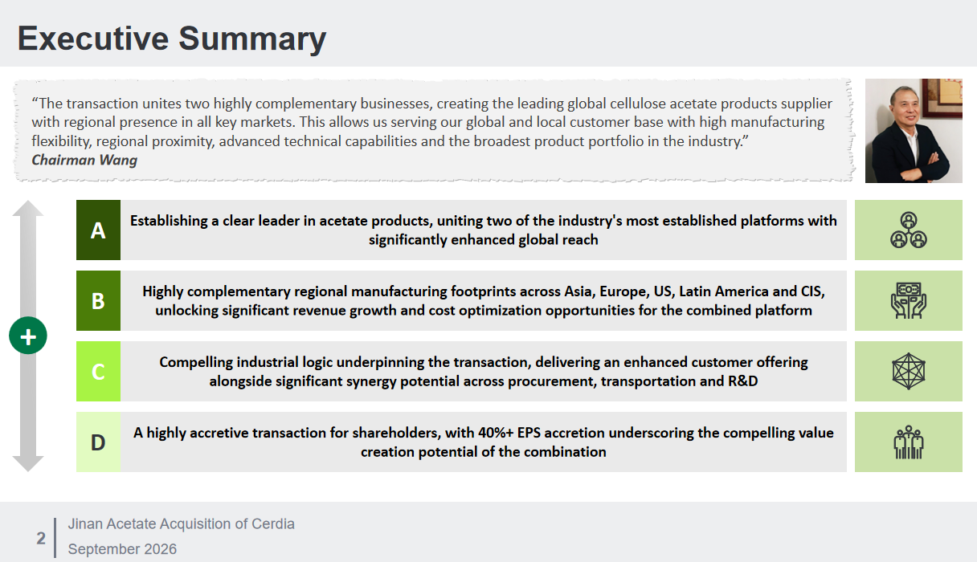The width and height of the screenshot is (977, 562).
Task: Select the pale green letter D box
Action: click(98, 442)
